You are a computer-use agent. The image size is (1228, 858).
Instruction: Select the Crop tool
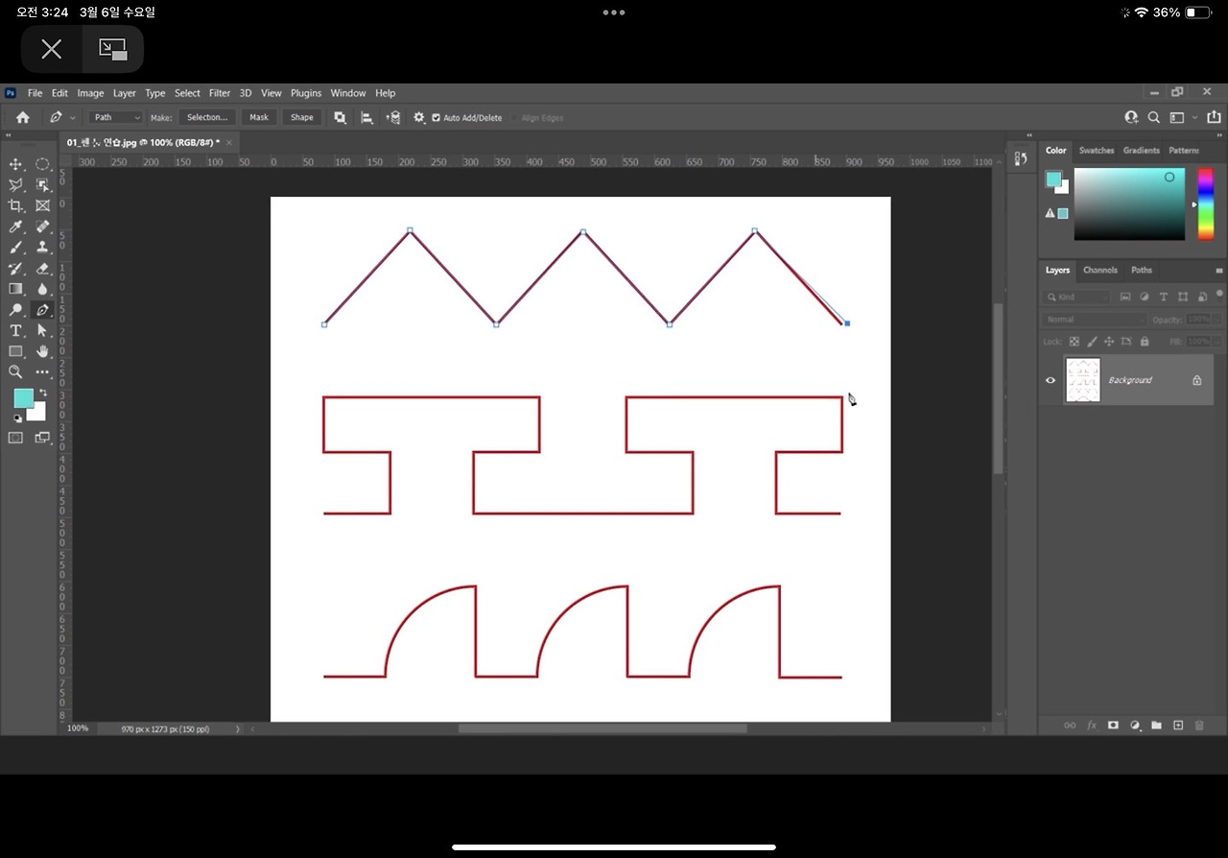15,206
